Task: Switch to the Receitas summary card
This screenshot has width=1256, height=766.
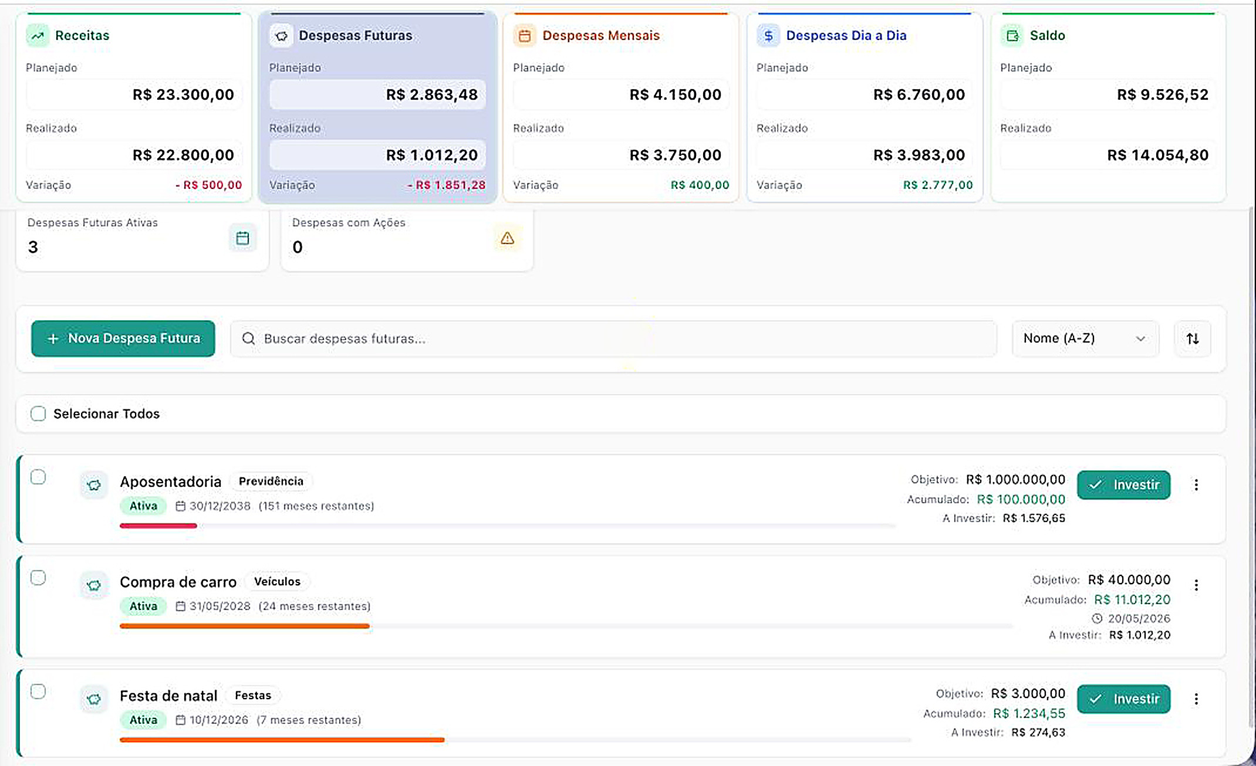Action: [134, 107]
